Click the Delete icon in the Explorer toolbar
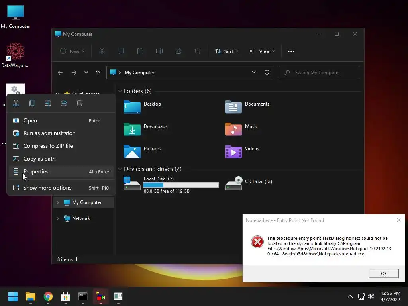 coord(198,51)
